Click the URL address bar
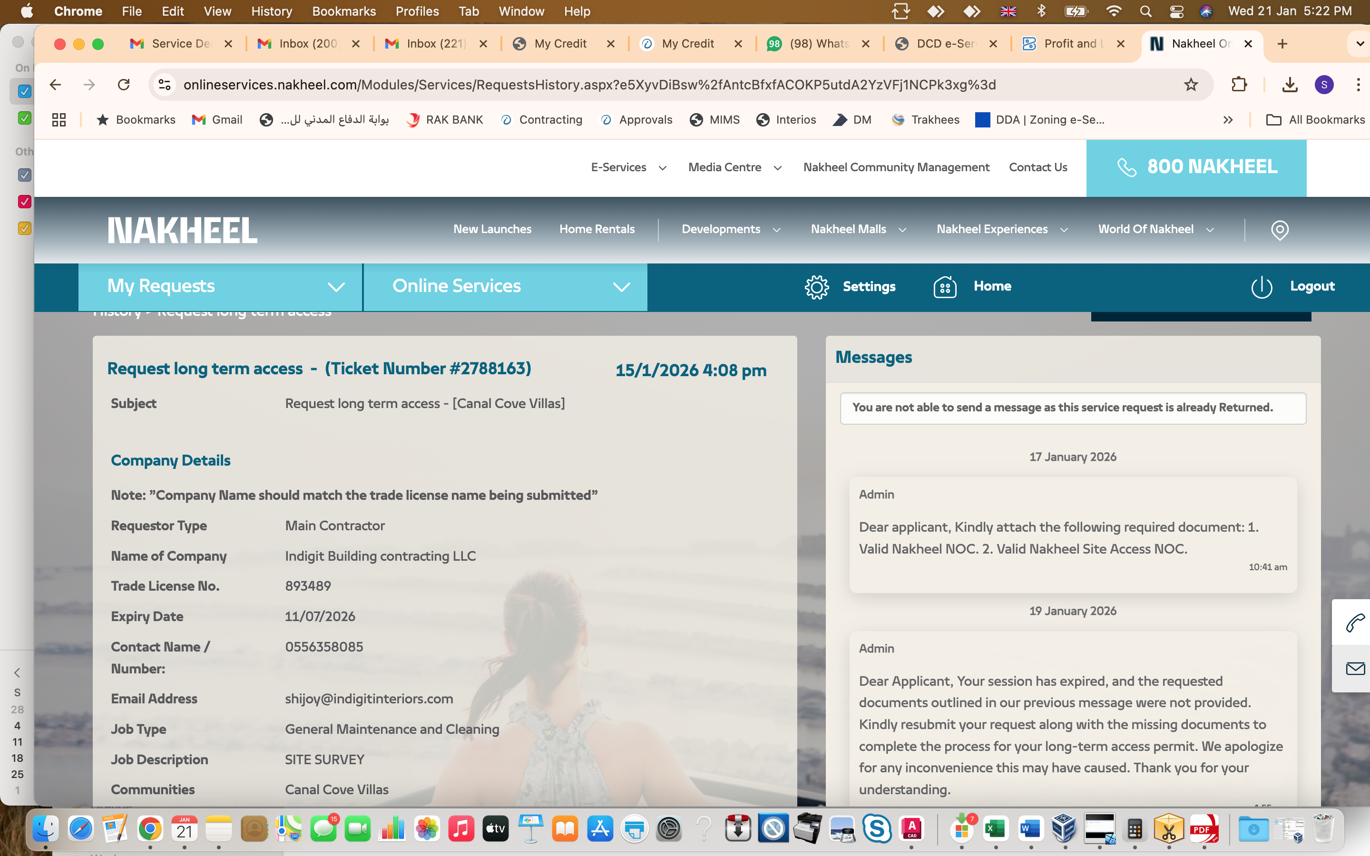The height and width of the screenshot is (856, 1370). click(x=589, y=85)
